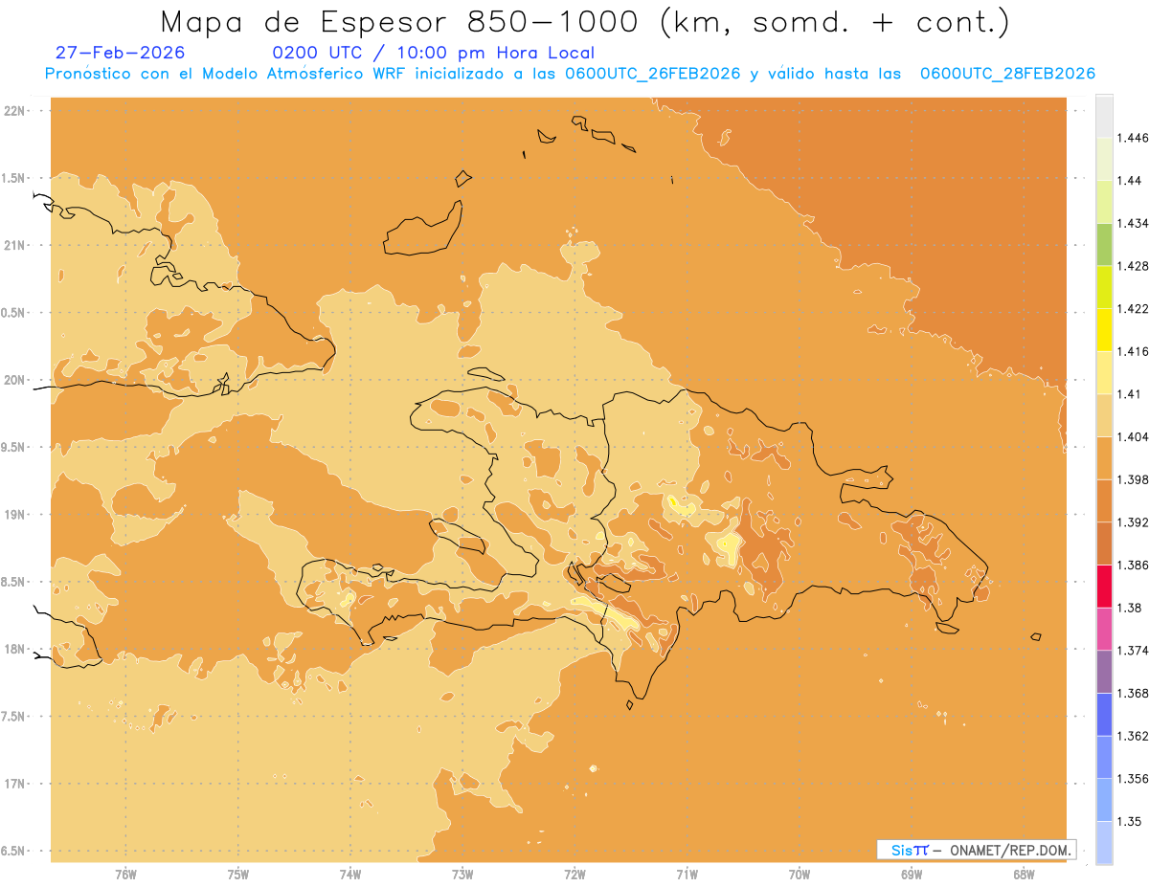Click the legend value '1.434'

pos(1132,223)
